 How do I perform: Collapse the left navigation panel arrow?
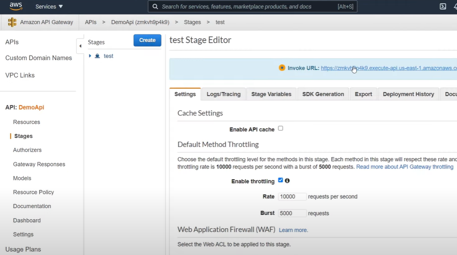pyautogui.click(x=80, y=46)
